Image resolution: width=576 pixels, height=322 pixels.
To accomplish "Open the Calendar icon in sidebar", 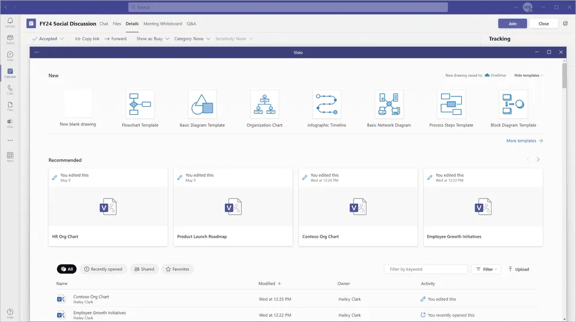I will point(10,73).
